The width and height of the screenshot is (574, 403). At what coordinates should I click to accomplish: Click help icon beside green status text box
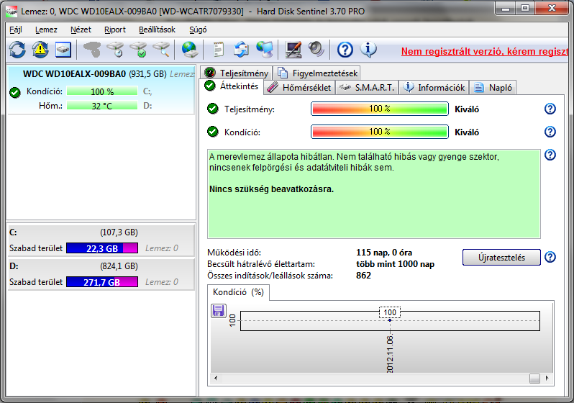coord(550,155)
